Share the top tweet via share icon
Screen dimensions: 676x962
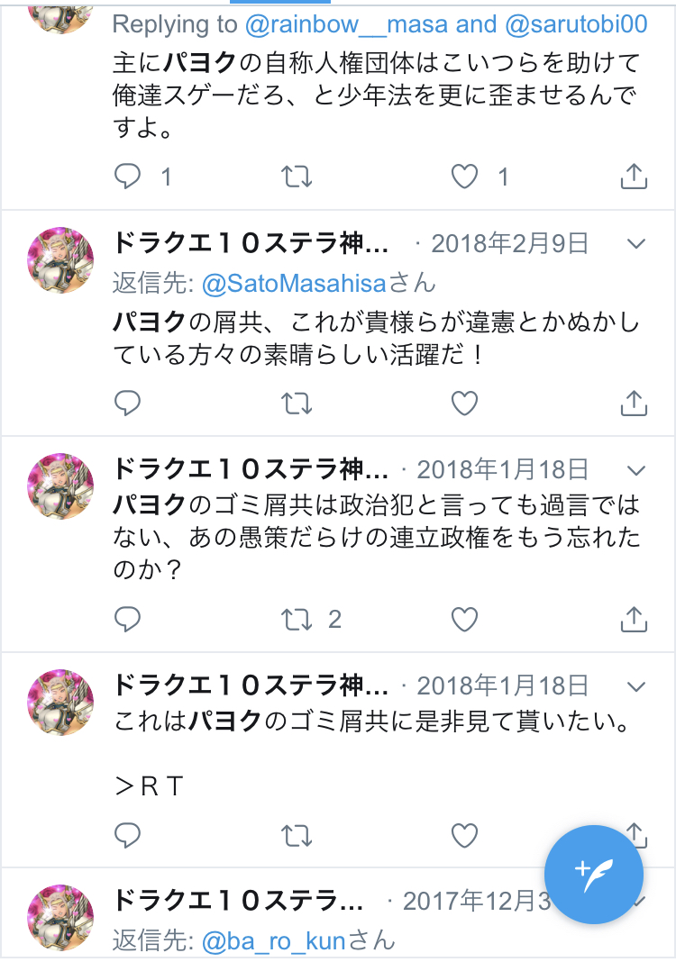point(634,176)
